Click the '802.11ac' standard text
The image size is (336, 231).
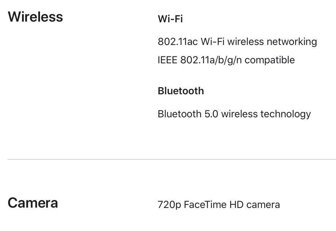pos(178,42)
